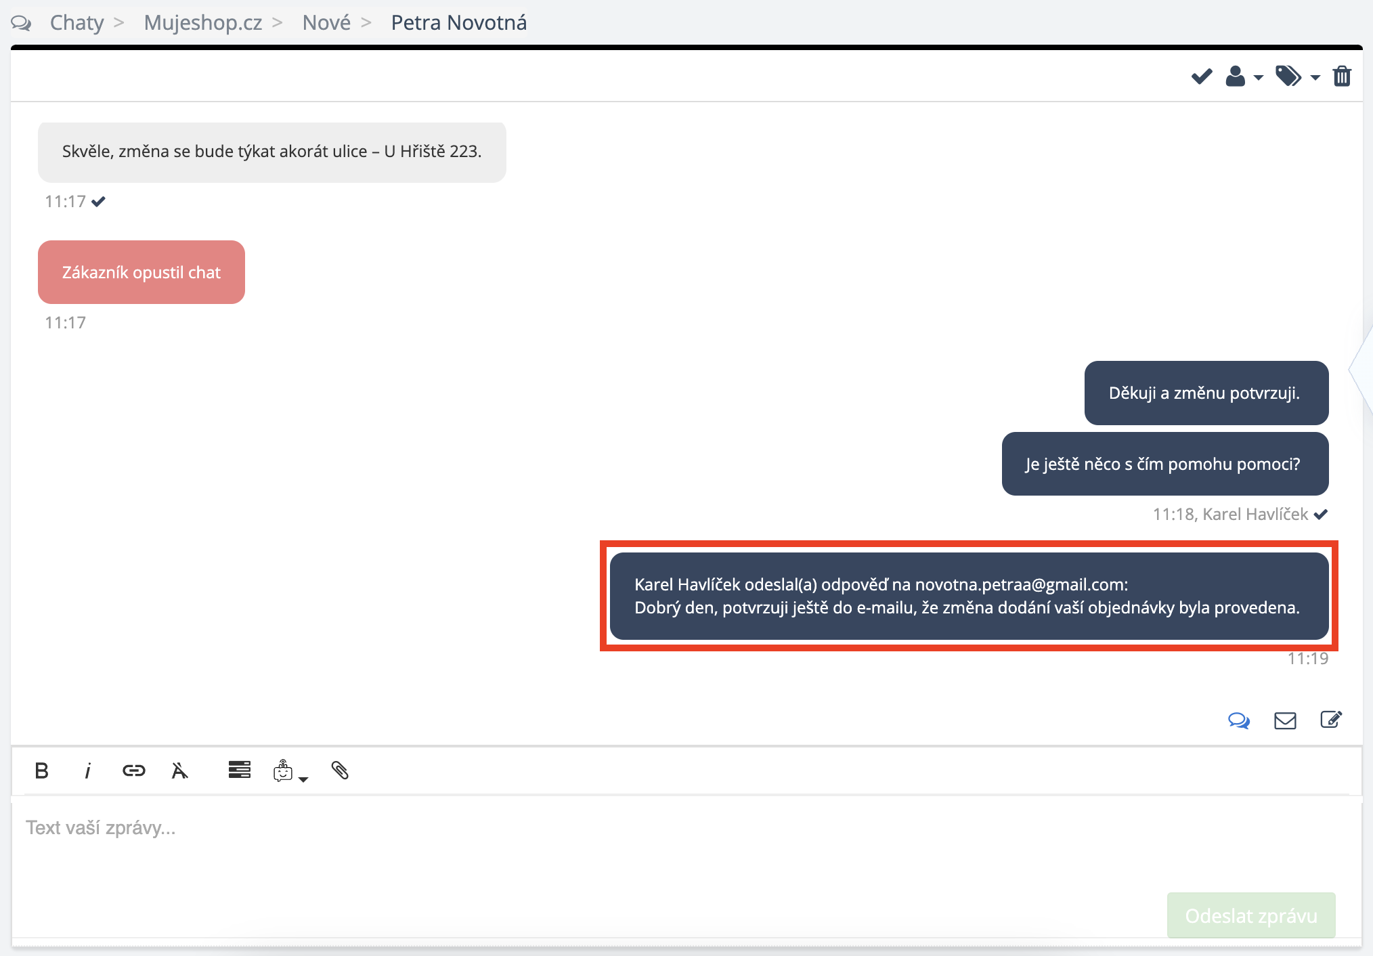The height and width of the screenshot is (956, 1373).
Task: Switch to internal note mode
Action: pyautogui.click(x=1330, y=720)
